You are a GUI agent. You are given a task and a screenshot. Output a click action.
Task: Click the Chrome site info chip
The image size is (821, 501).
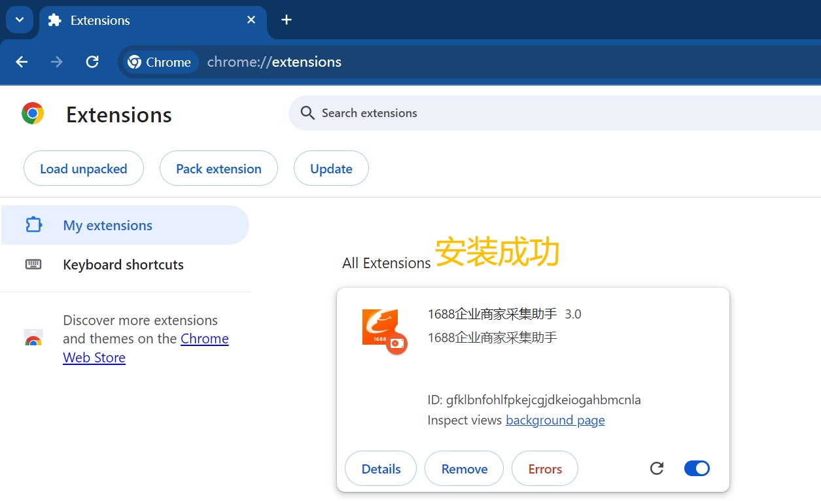(160, 62)
